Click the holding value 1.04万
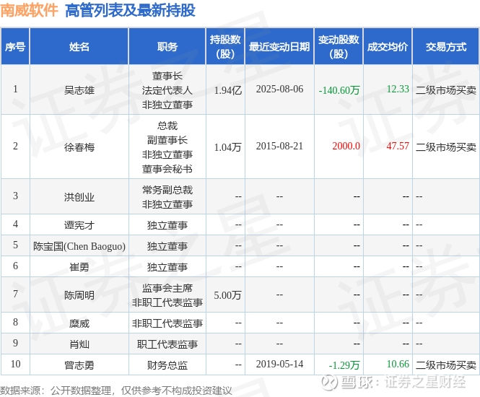This screenshot has height=397, width=480. coord(228,147)
